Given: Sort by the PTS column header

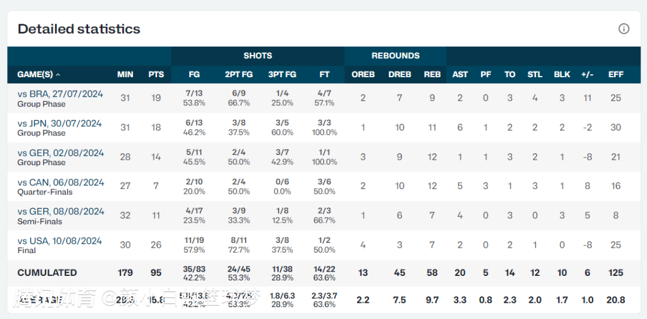Looking at the screenshot, I should pyautogui.click(x=156, y=75).
